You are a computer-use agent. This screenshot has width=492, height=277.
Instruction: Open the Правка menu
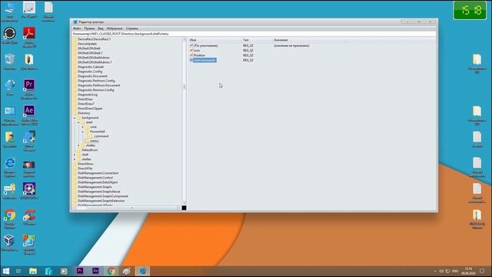89,28
